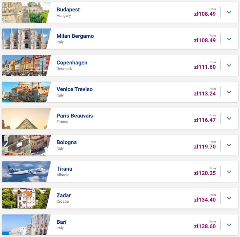This screenshot has height=237, width=240.
Task: Open the Tirana destination link
Action: [64, 169]
